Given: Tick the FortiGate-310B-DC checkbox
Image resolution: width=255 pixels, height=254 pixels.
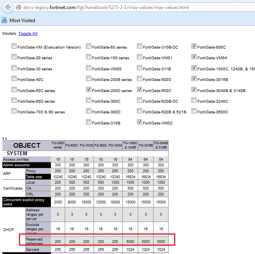Looking at the screenshot, I should tap(139, 46).
